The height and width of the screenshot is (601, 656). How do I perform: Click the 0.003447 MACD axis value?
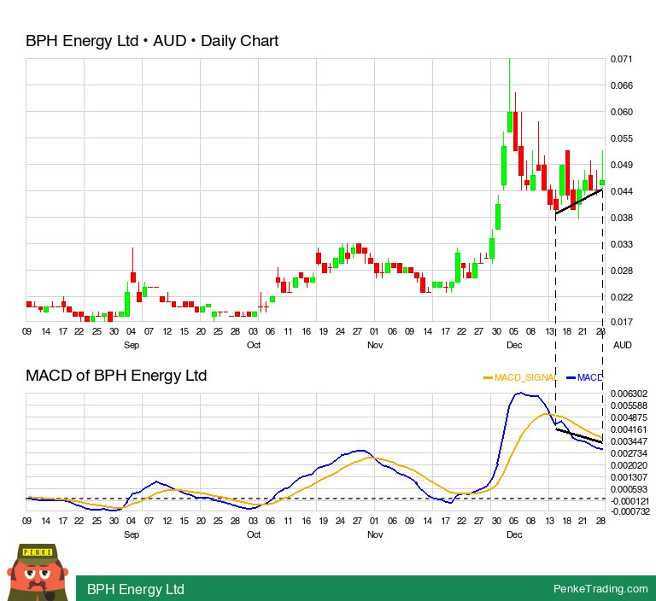click(629, 441)
